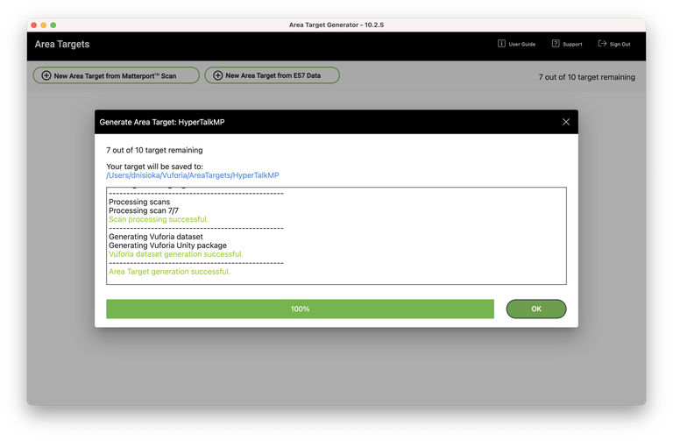Click top-right '7 out of 10 target remaining' text

(587, 77)
